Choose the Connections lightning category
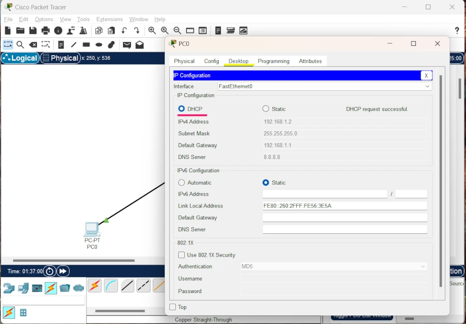466x324 pixels. [x=51, y=288]
